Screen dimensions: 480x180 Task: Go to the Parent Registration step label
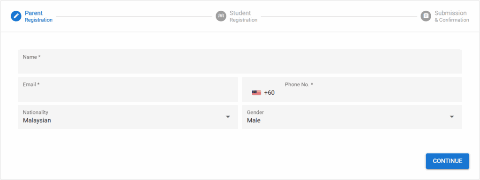38,16
